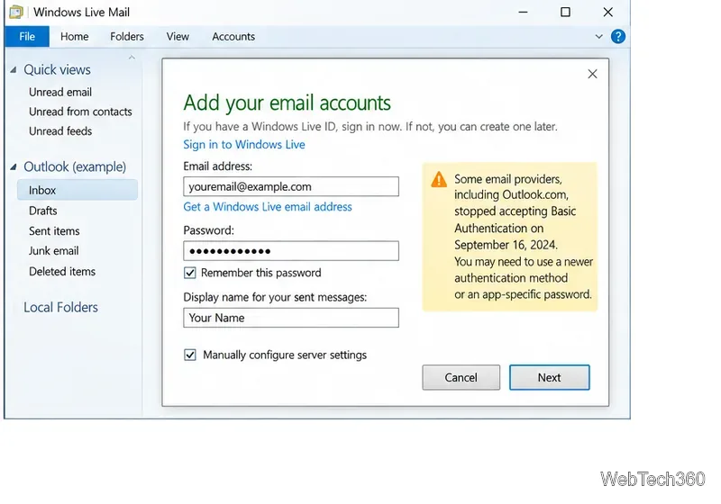The width and height of the screenshot is (721, 504).
Task: Click into the Password field
Action: (291, 250)
